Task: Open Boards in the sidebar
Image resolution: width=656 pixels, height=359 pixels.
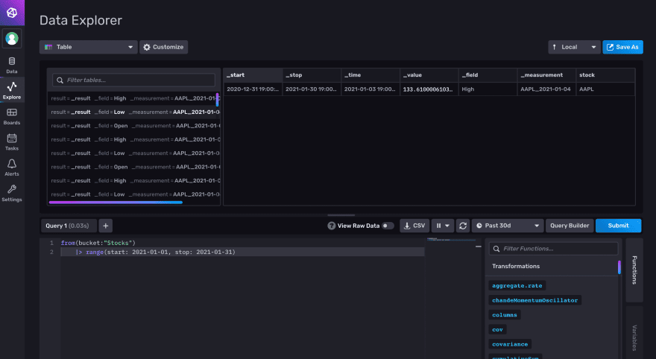Action: 12,117
